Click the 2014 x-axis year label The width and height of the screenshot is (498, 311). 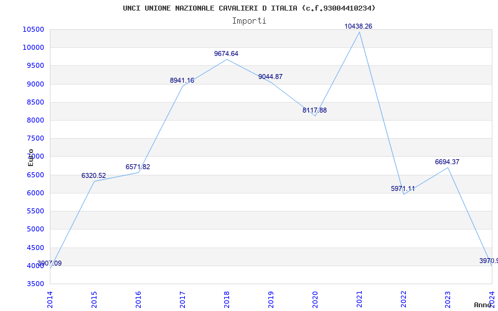[50, 299]
